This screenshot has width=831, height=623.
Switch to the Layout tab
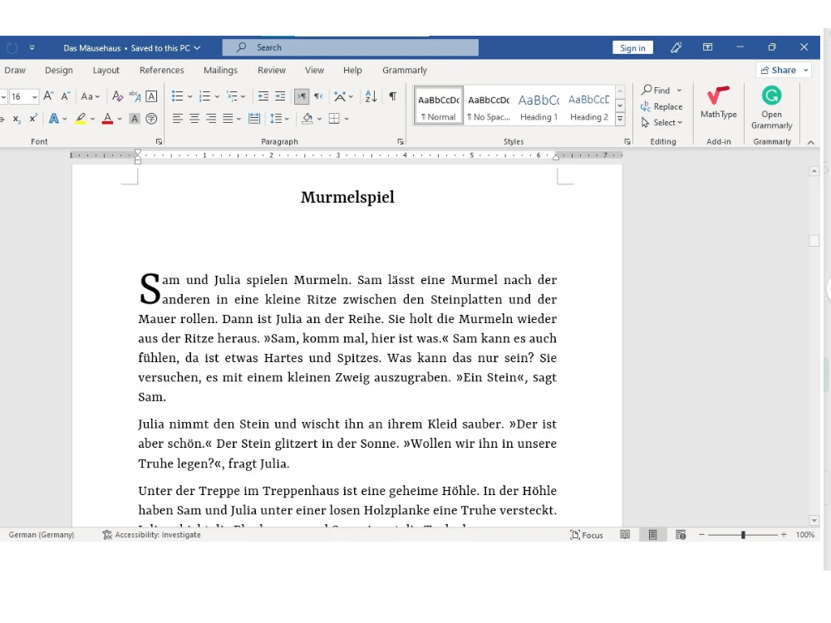(x=106, y=70)
